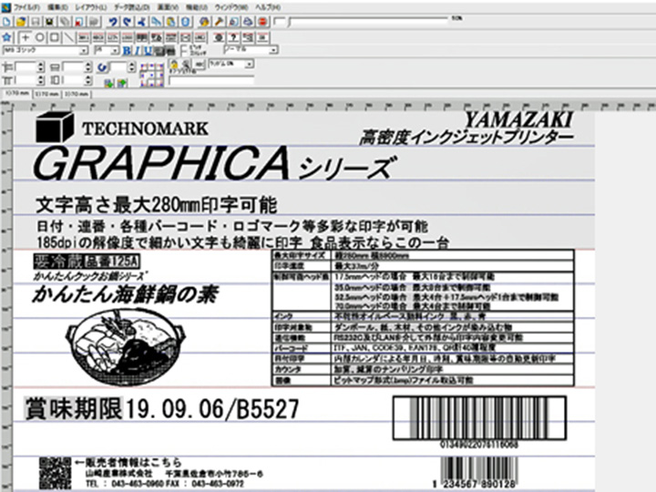Click the Y position stepper arrows

41,80
